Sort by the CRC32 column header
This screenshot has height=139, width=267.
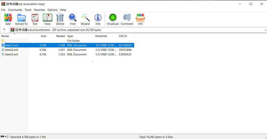pyautogui.click(x=123, y=36)
